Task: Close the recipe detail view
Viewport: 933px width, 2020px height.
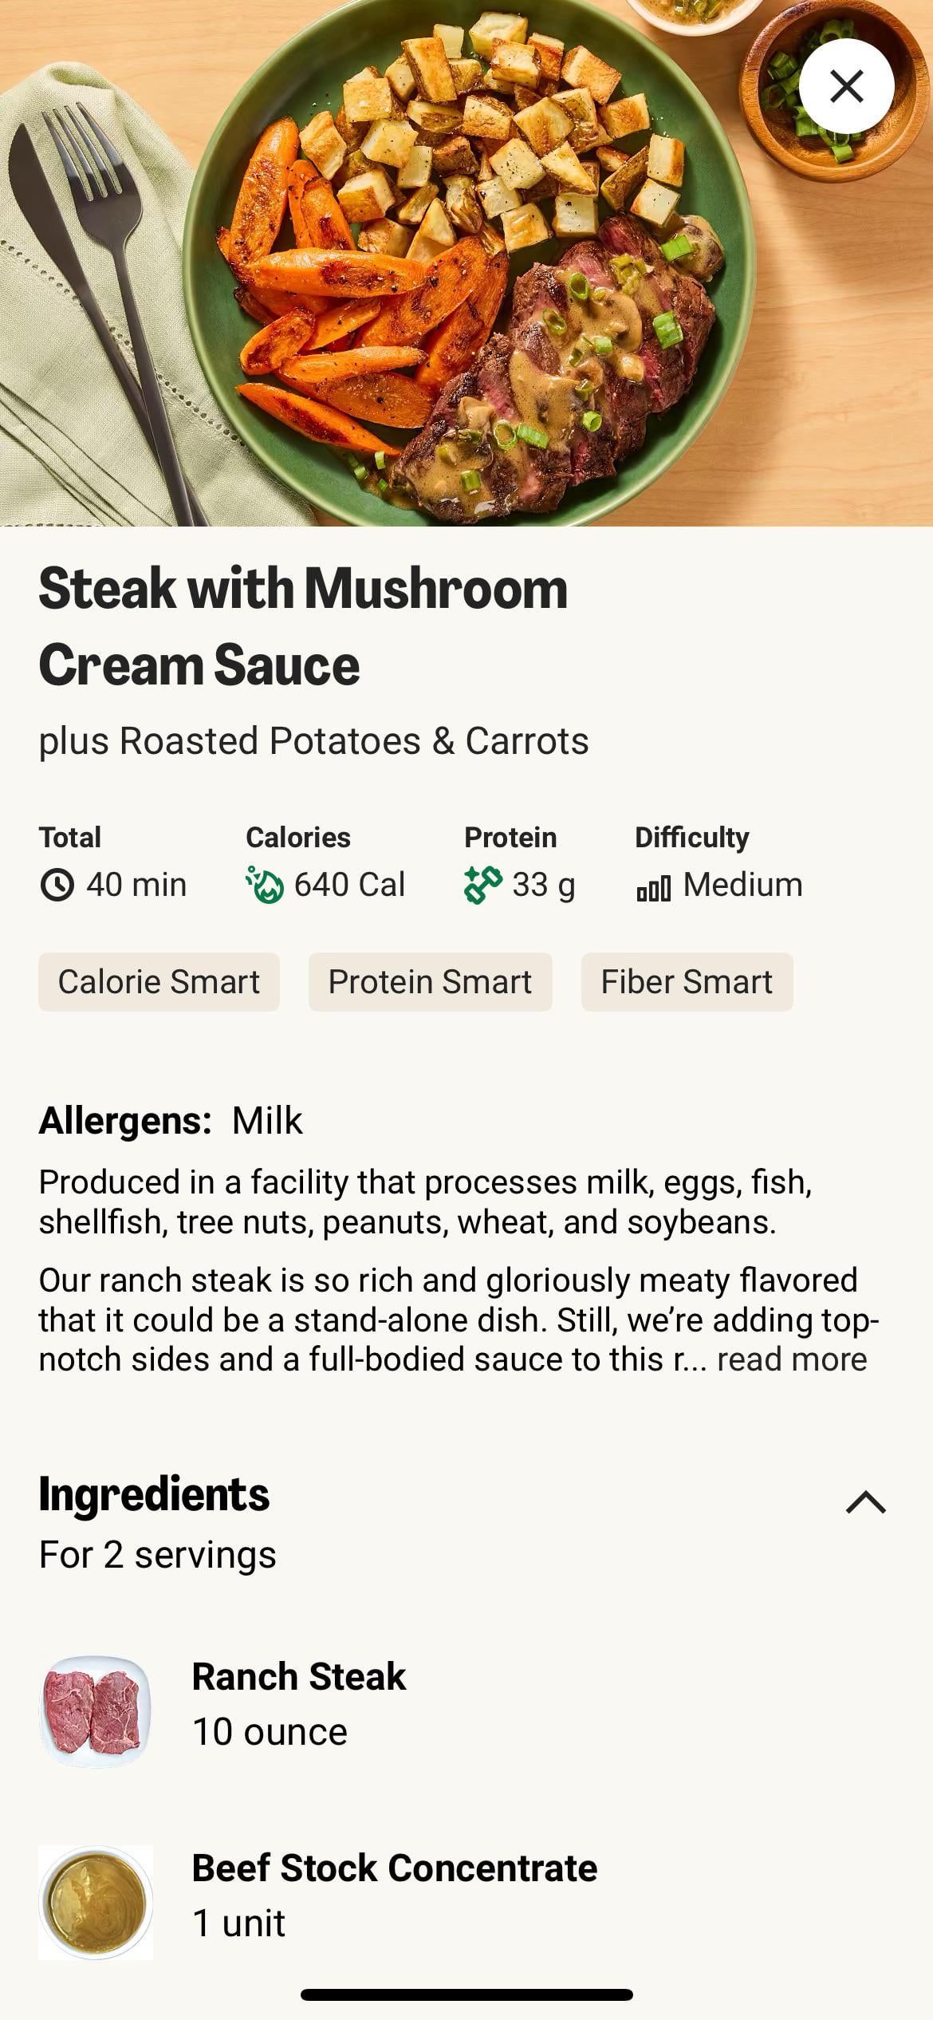Action: click(x=846, y=86)
